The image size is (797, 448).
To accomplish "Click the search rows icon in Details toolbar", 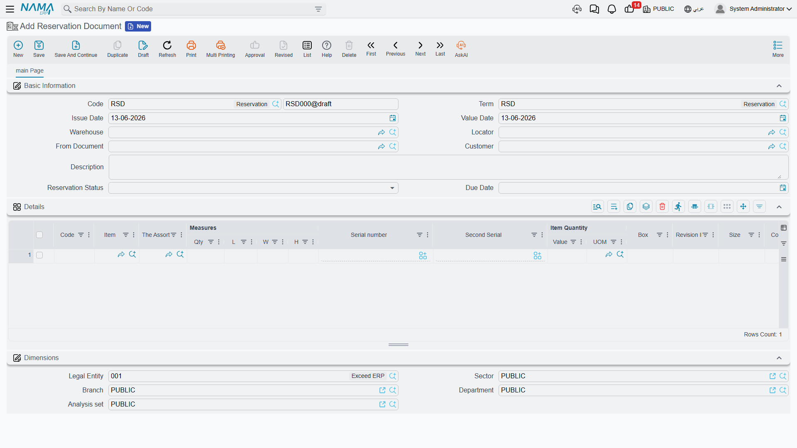I will click(x=597, y=207).
